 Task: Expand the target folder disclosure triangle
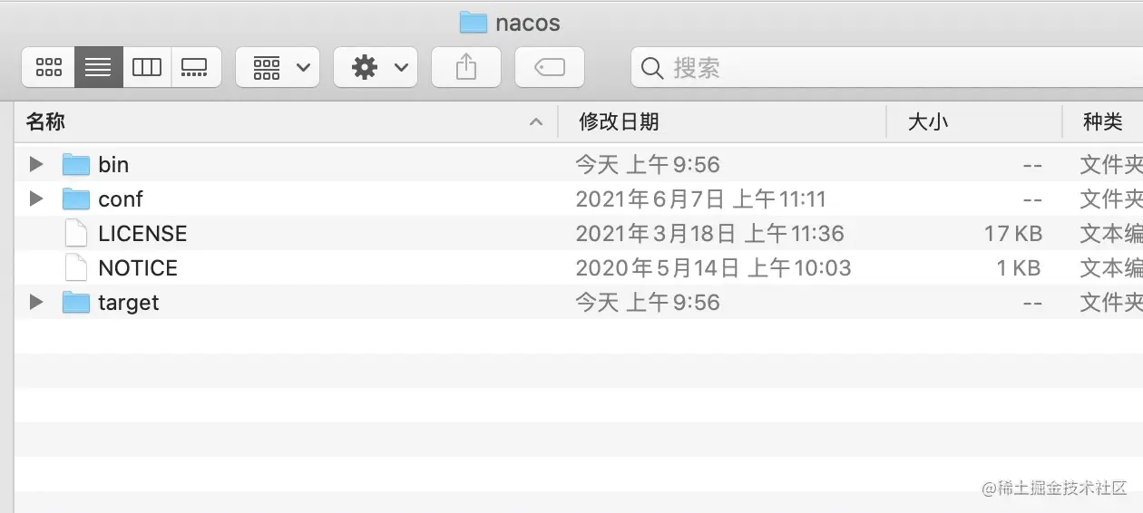click(x=36, y=302)
